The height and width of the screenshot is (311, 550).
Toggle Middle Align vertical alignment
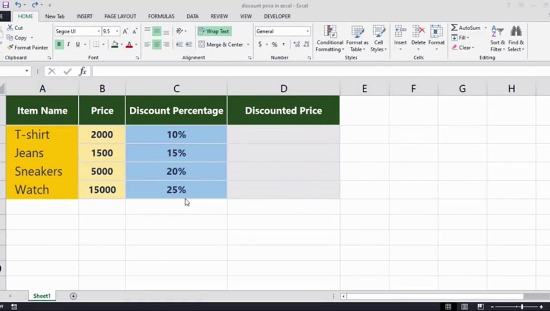pos(157,31)
